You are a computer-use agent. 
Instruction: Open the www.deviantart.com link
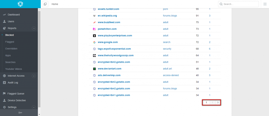point(110,68)
